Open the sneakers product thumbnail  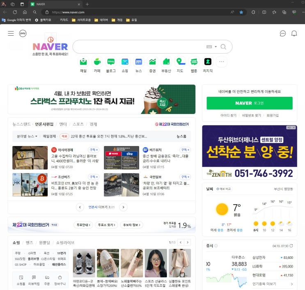(84, 263)
